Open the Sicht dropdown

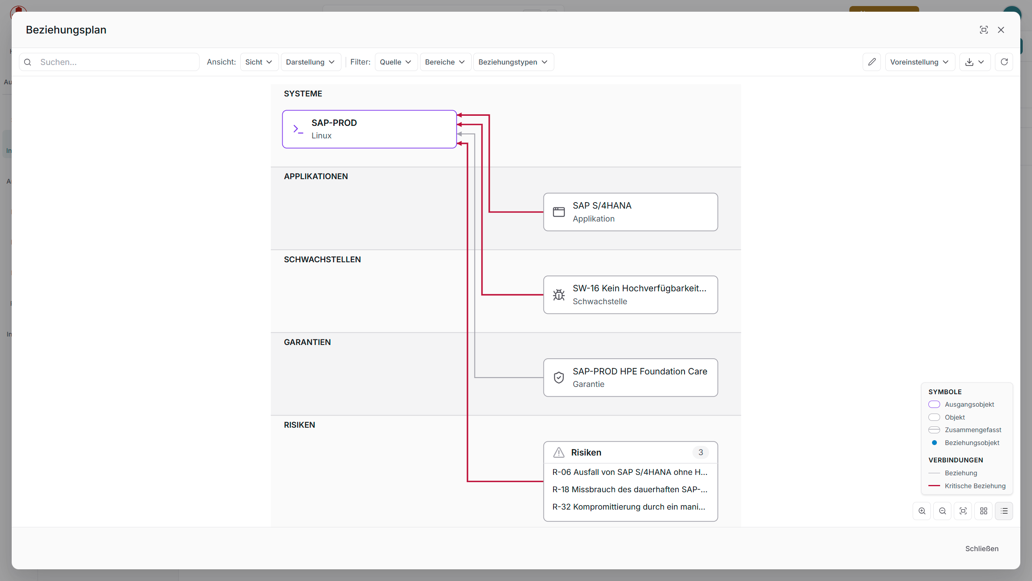(259, 62)
